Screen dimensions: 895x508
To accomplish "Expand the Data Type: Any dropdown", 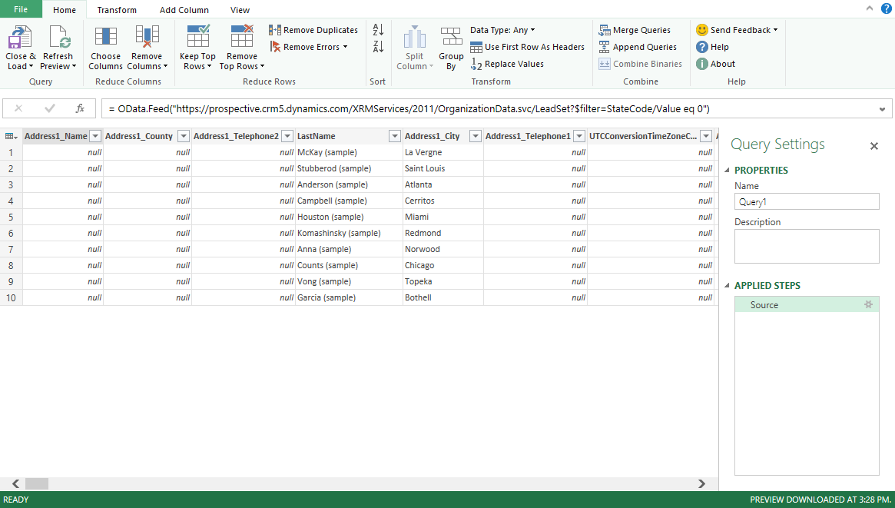I will tap(502, 30).
